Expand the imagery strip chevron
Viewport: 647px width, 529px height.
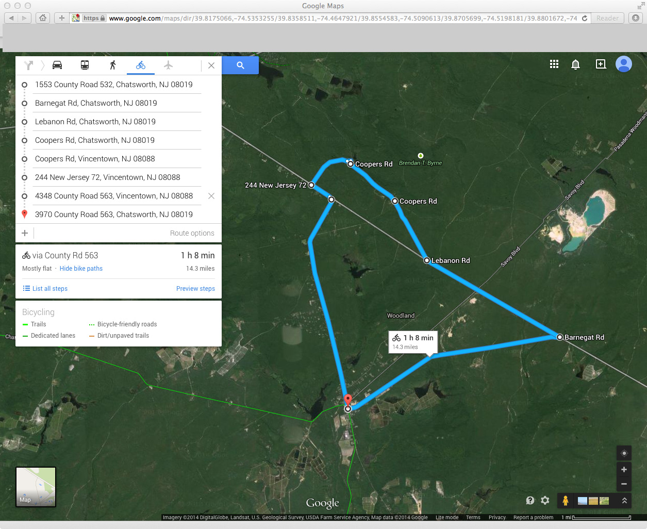[x=624, y=500]
